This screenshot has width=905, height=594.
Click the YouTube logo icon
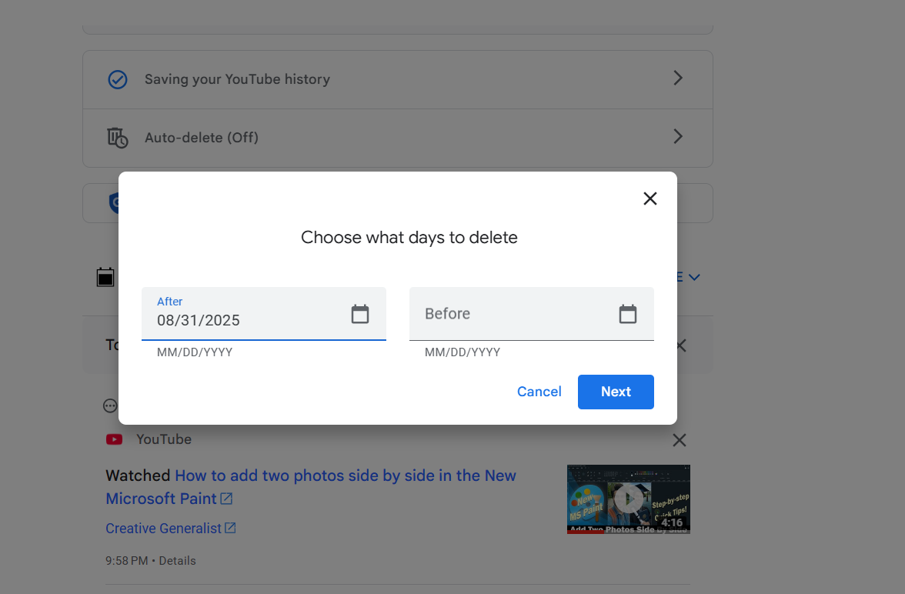point(114,439)
